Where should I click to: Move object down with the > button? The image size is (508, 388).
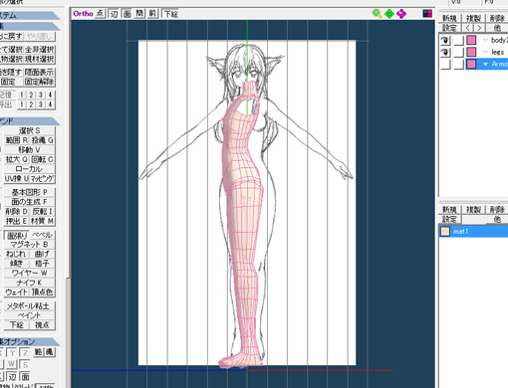[479, 28]
